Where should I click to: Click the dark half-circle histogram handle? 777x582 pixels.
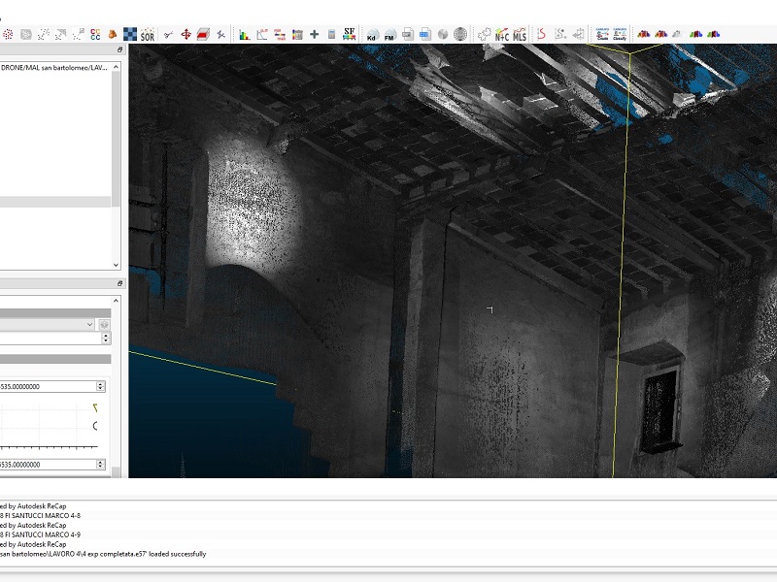point(95,426)
